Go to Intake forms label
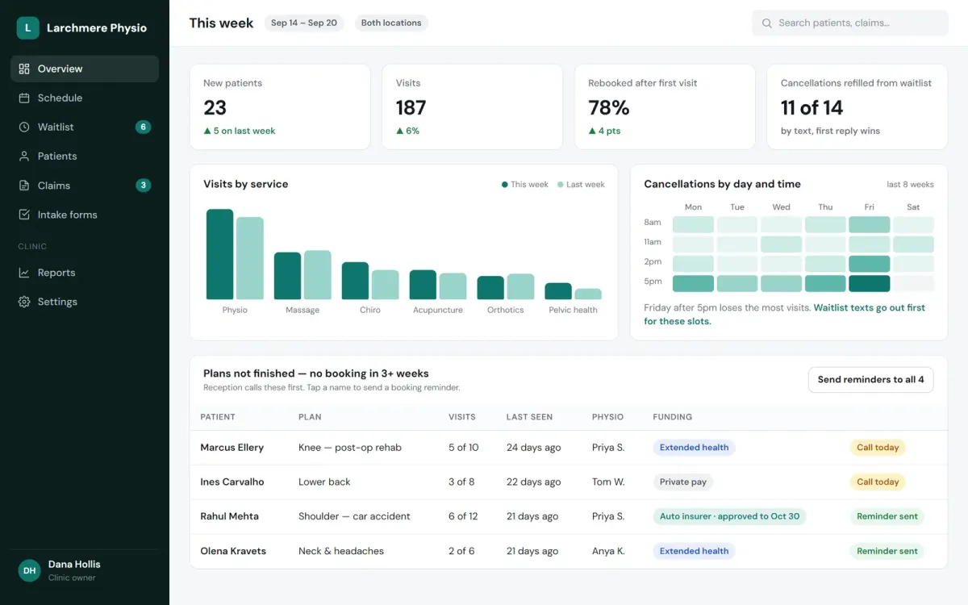The image size is (968, 605). pos(67,215)
